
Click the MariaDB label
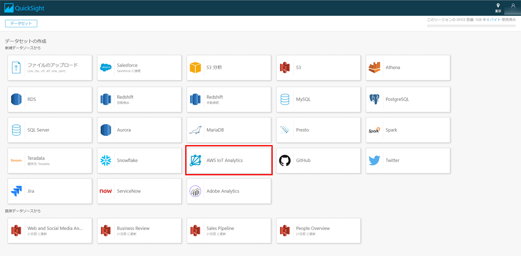click(215, 130)
